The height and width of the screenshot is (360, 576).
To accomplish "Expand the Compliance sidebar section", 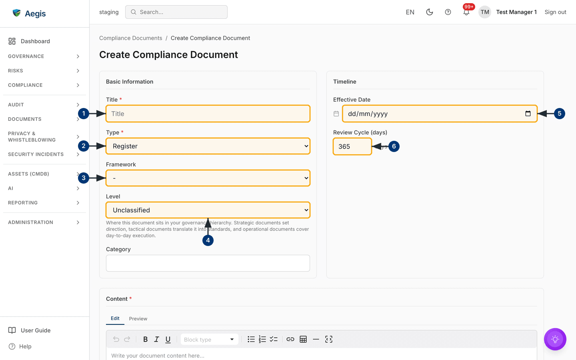I will tap(44, 85).
